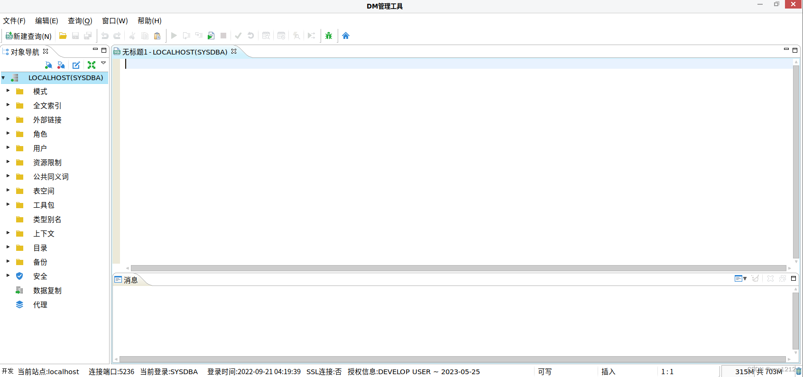Screen dimensions: 803x377
Task: Click the message panel horizontal scrollbar
Action: [452, 359]
